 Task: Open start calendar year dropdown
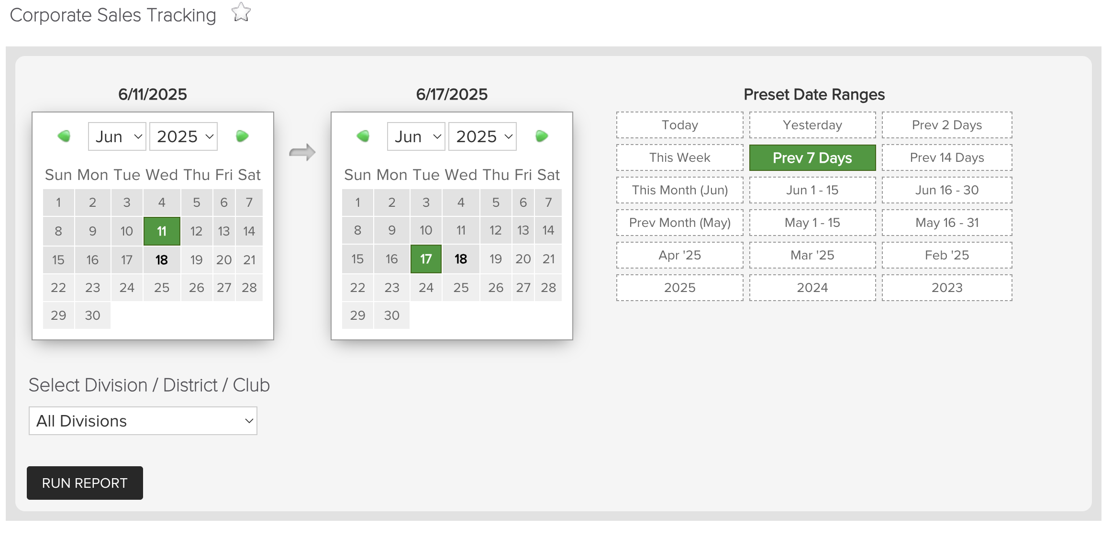pyautogui.click(x=184, y=136)
